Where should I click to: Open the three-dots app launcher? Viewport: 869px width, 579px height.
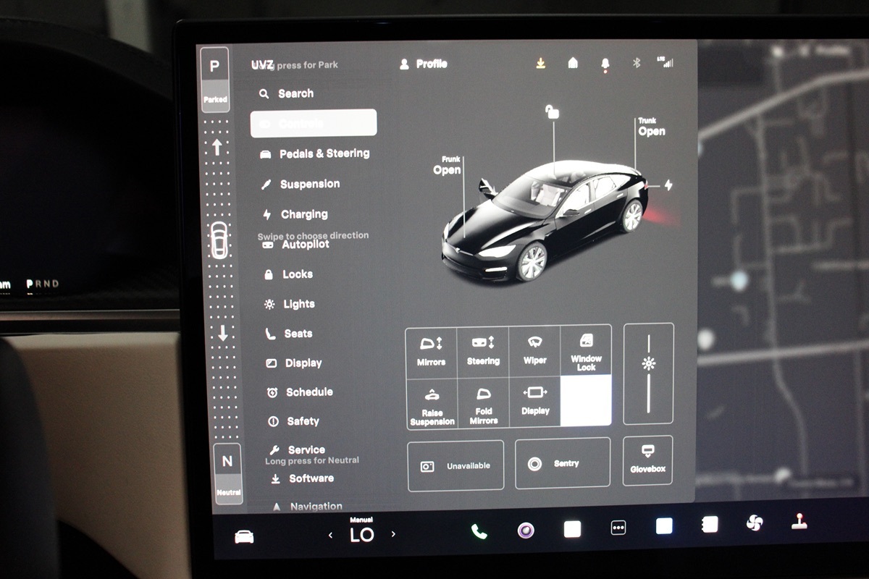pyautogui.click(x=618, y=528)
